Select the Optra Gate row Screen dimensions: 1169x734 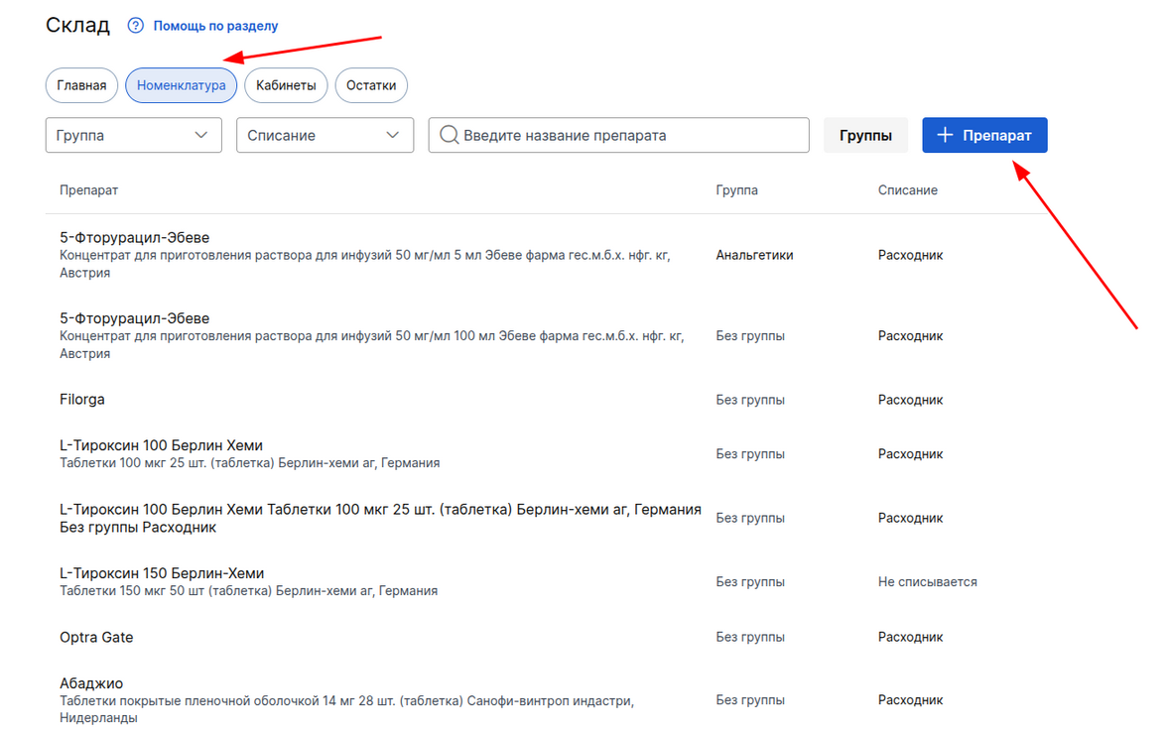(x=547, y=637)
